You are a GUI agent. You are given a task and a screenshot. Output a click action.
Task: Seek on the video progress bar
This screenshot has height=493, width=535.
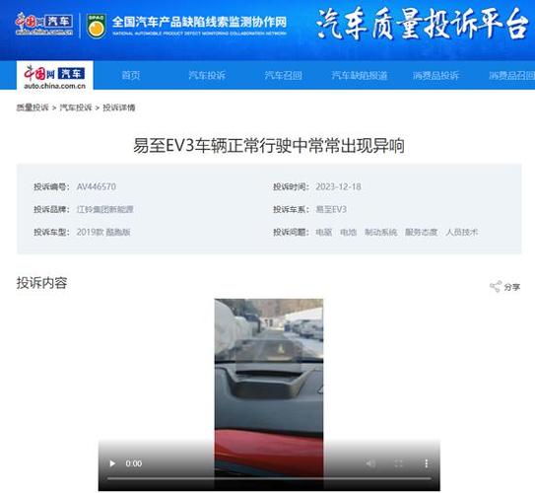click(x=269, y=478)
